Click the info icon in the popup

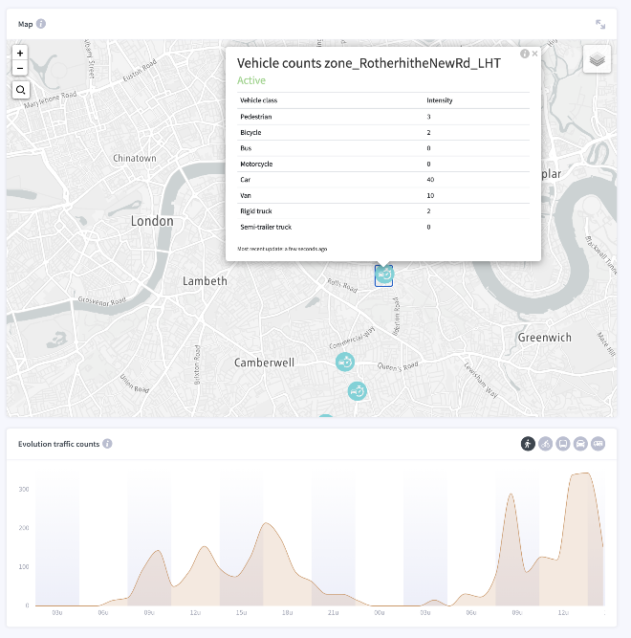[525, 54]
